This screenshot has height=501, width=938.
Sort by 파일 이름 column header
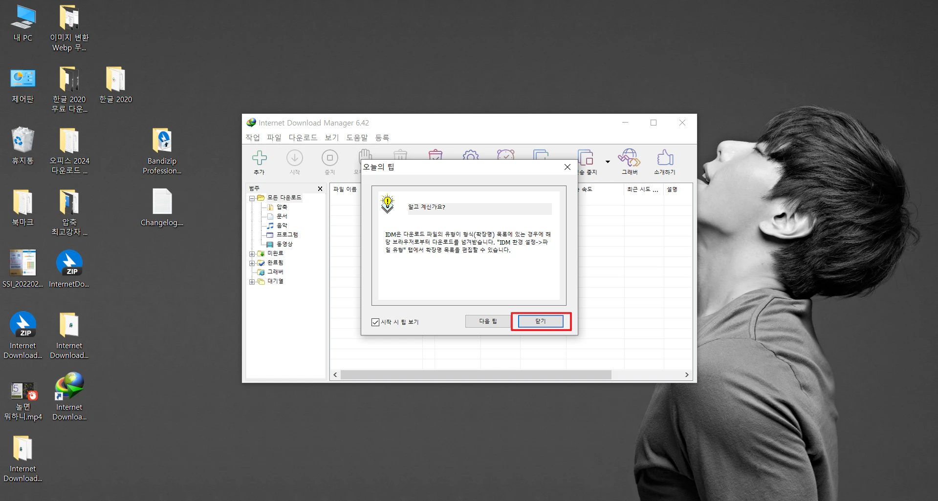345,189
